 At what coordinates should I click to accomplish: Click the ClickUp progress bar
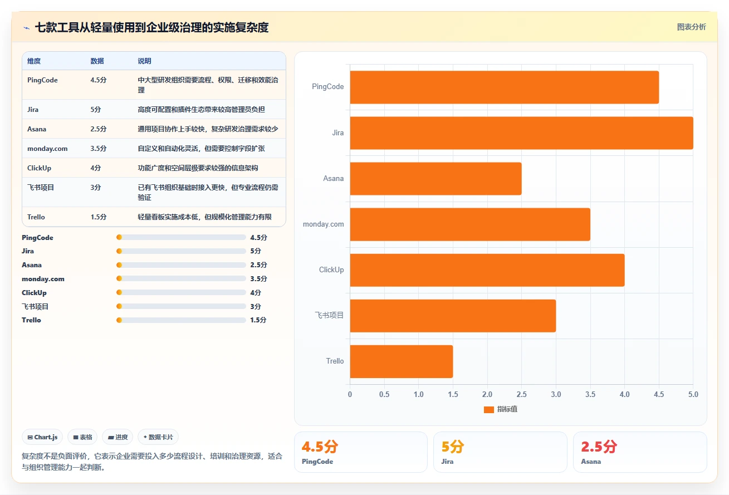[181, 293]
